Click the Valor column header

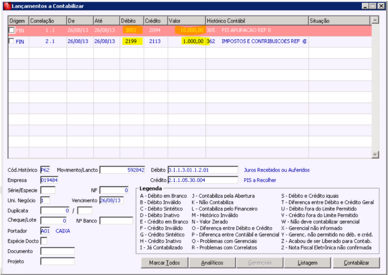click(x=186, y=21)
